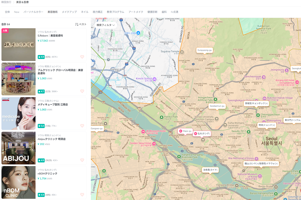Image resolution: width=301 pixels, height=200 pixels.
Task: Open the Abijouクリニック 明洞店 listing title
Action: click(51, 139)
